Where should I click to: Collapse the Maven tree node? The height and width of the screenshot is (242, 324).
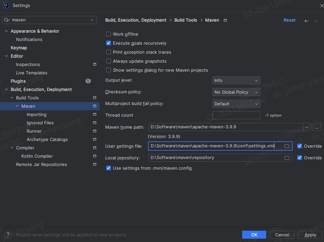(17, 106)
